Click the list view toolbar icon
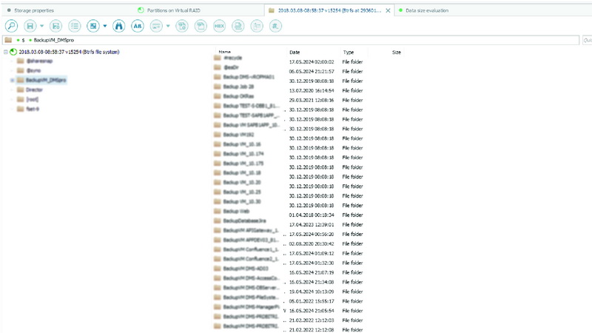This screenshot has width=592, height=333. click(x=75, y=26)
